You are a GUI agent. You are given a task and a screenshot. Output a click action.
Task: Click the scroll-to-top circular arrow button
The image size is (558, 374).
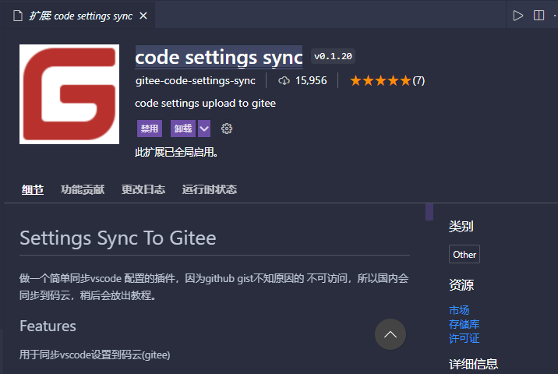(x=390, y=334)
